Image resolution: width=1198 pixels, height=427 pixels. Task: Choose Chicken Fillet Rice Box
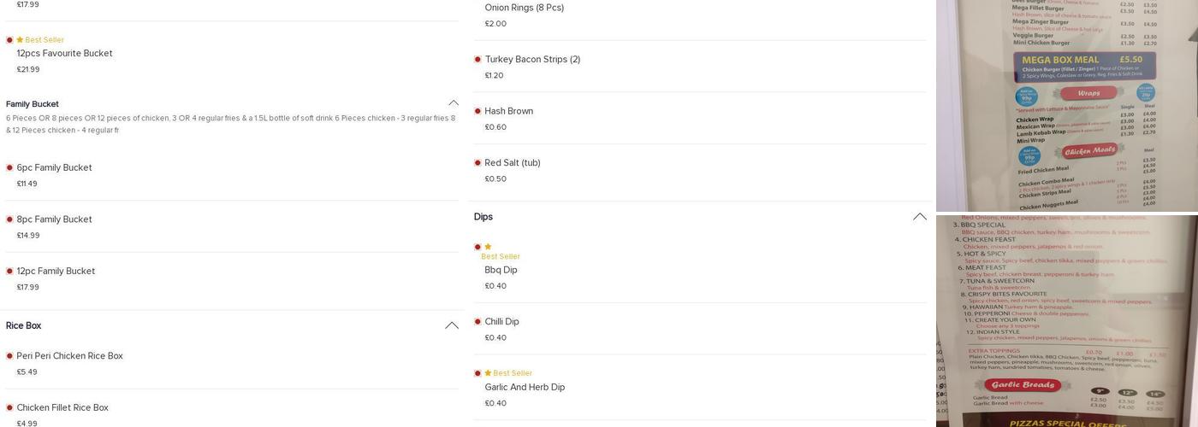[62, 408]
